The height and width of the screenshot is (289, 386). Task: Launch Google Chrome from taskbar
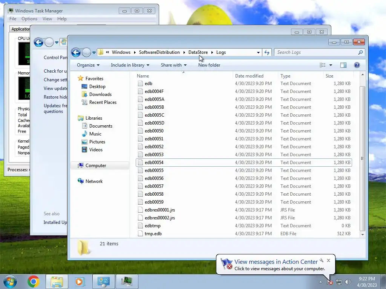tap(34, 281)
